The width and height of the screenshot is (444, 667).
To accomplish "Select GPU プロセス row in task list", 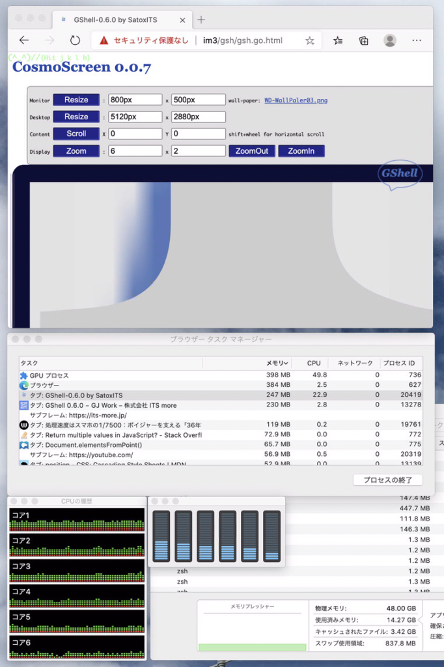I will click(x=49, y=375).
